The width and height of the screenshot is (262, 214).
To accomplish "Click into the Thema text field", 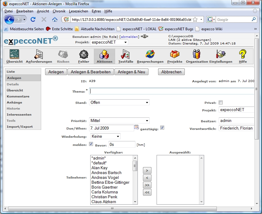I will click(171, 91).
